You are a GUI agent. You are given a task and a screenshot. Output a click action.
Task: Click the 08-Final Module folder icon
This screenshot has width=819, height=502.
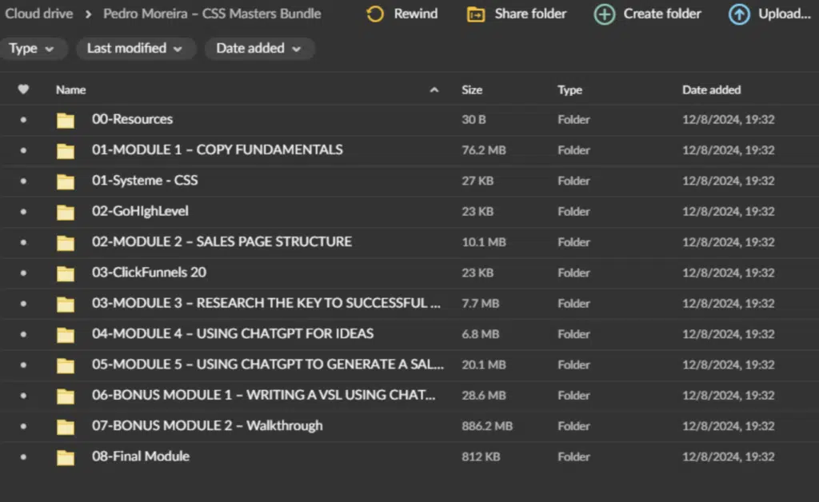[66, 458]
